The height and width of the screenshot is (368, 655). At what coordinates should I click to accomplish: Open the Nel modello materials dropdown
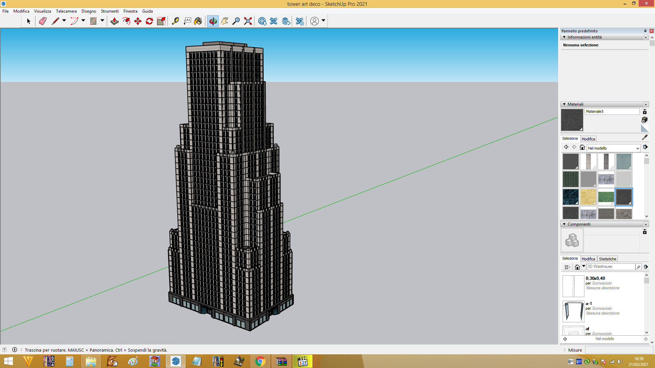pyautogui.click(x=613, y=148)
